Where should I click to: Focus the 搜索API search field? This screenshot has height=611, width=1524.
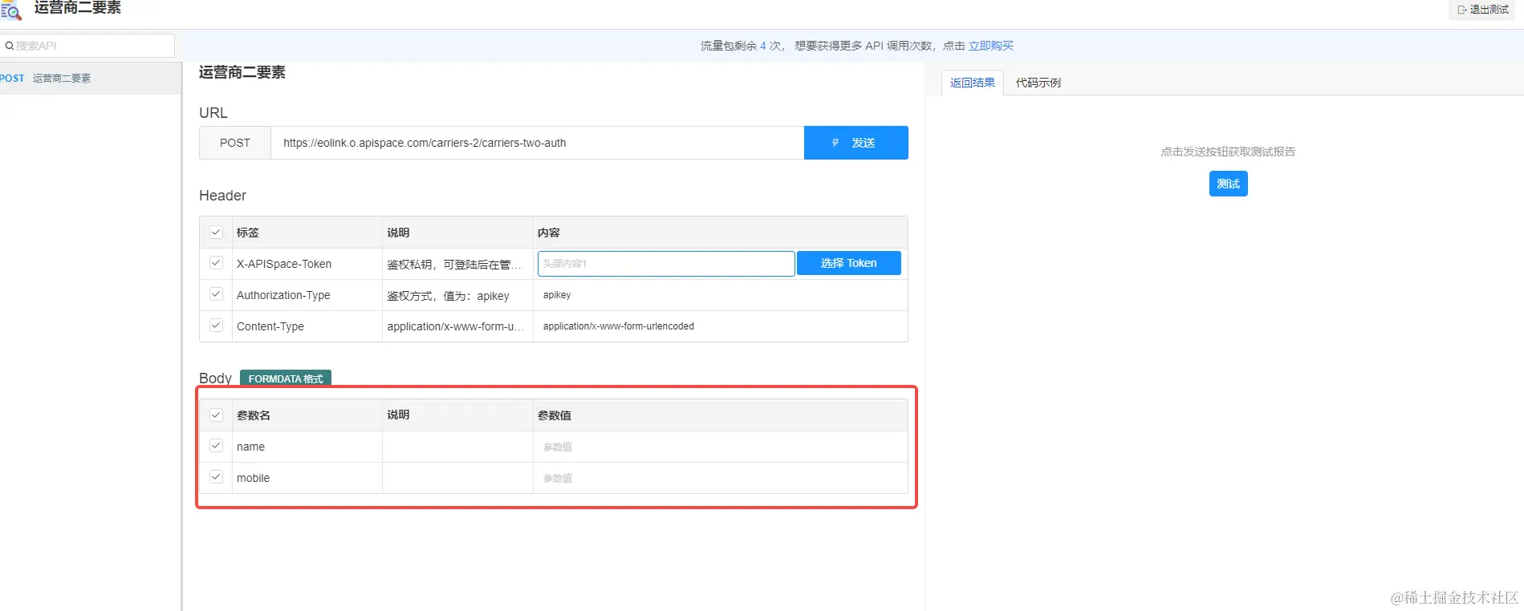coord(87,46)
